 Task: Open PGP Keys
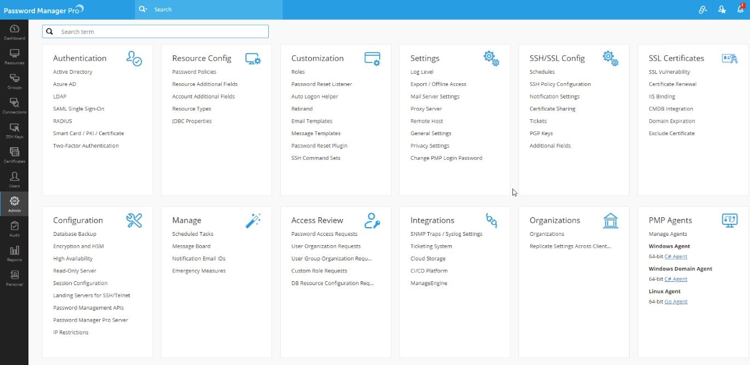tap(541, 134)
